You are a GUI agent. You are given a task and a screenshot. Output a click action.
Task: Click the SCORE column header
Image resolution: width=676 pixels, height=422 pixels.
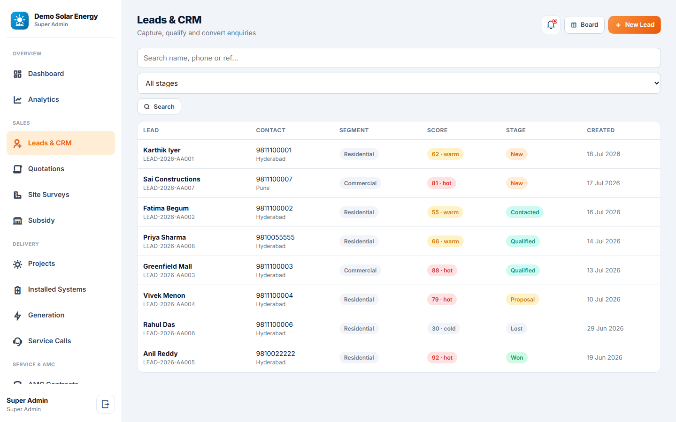[437, 130]
